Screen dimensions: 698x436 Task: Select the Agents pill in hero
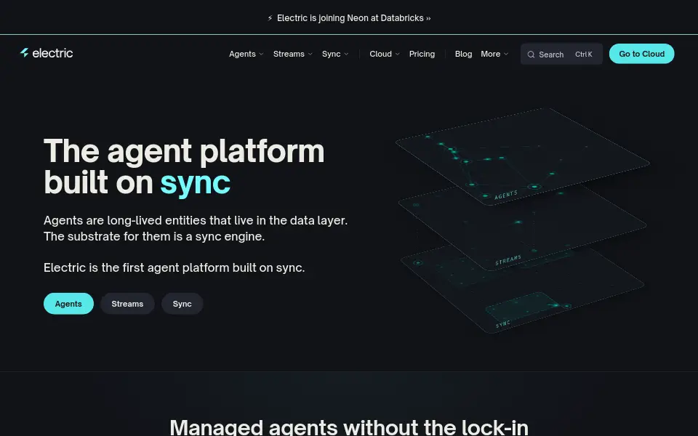coord(68,304)
